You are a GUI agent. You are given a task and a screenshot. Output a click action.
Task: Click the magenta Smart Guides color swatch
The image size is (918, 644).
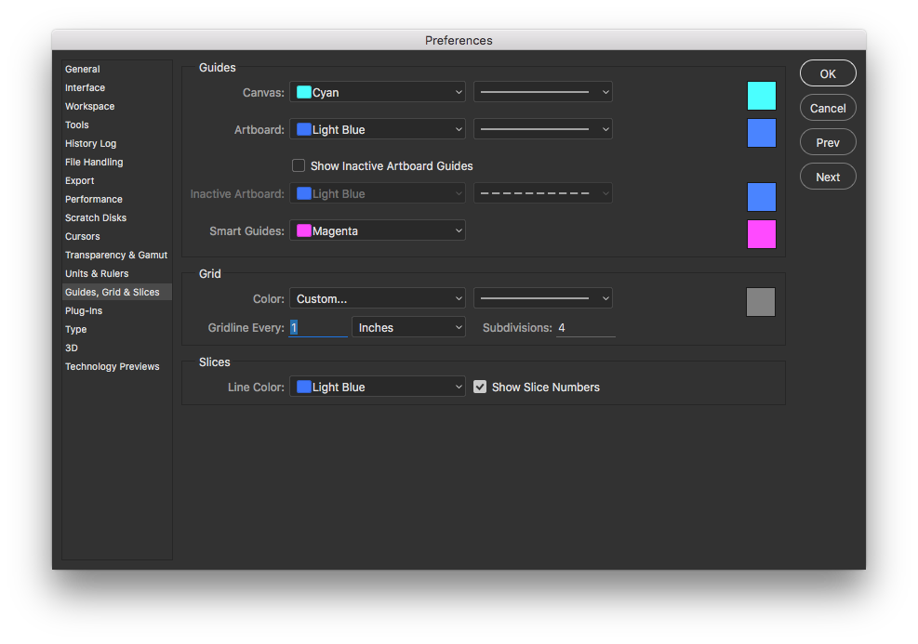click(761, 234)
